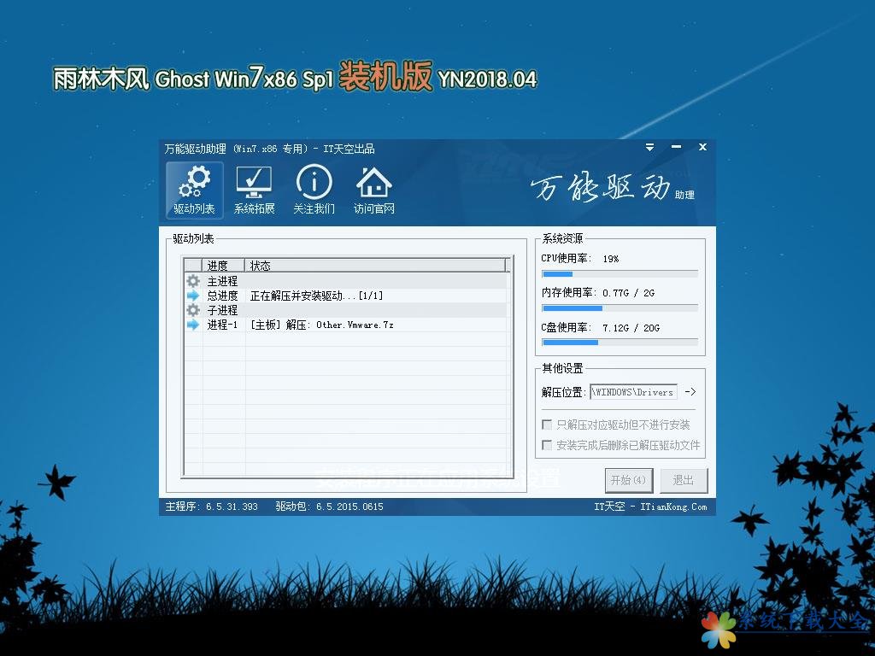Click the 状态 column header
The image size is (875, 656).
(x=261, y=266)
